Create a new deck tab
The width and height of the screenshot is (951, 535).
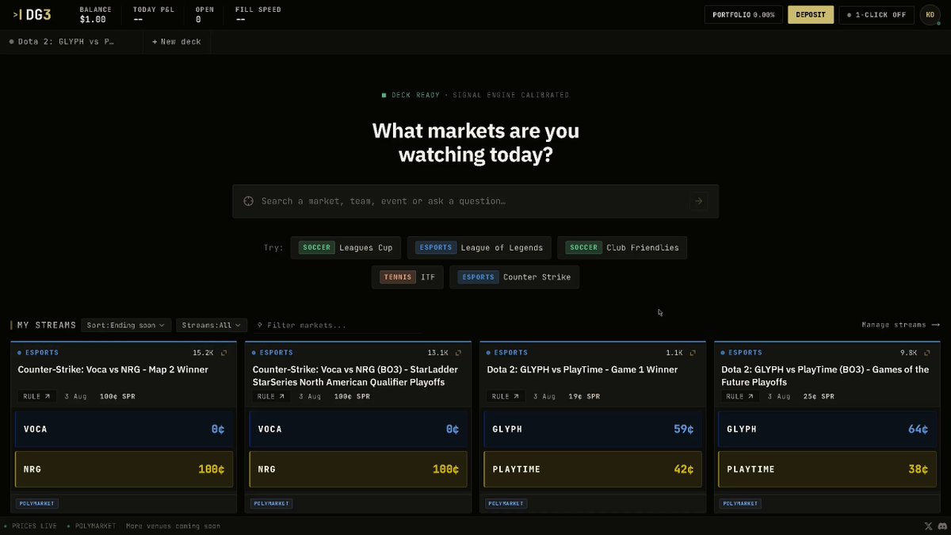tap(177, 41)
